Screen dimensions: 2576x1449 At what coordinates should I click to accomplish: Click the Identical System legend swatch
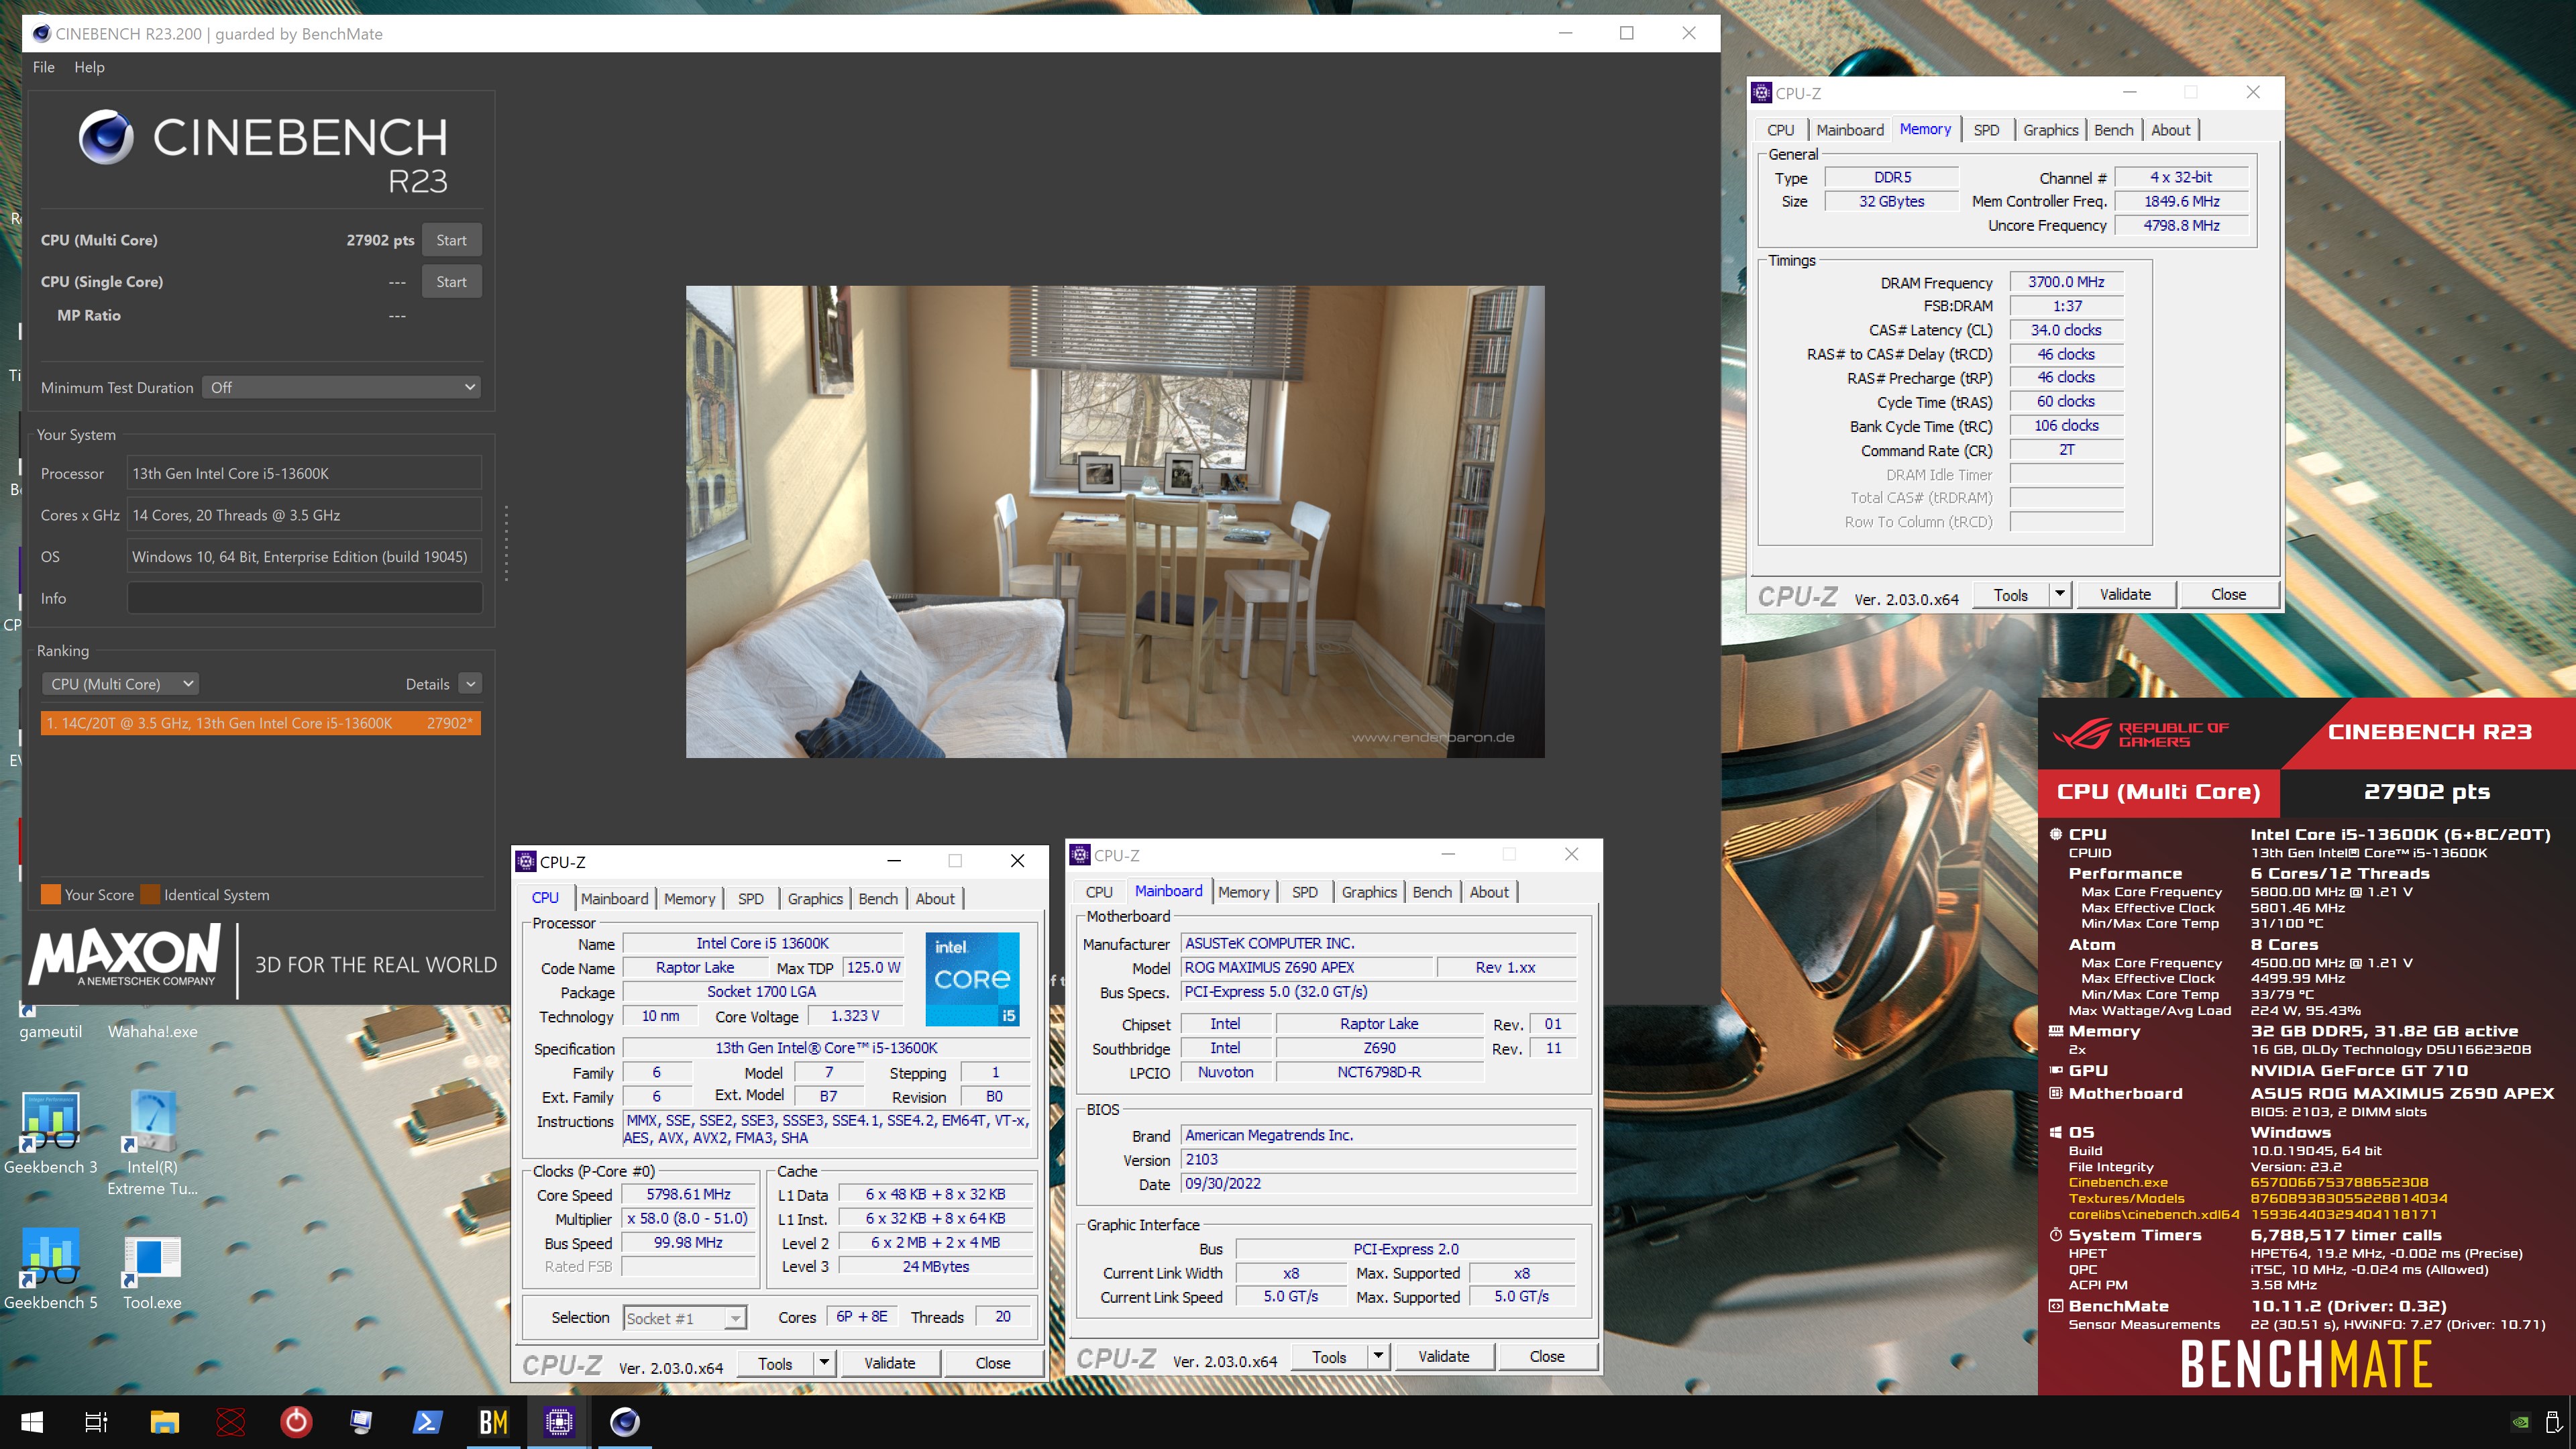150,895
